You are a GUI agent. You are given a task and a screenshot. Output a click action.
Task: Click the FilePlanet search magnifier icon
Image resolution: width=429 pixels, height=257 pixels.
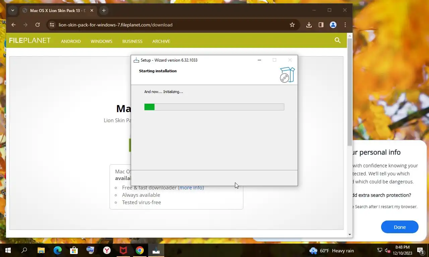(x=338, y=40)
